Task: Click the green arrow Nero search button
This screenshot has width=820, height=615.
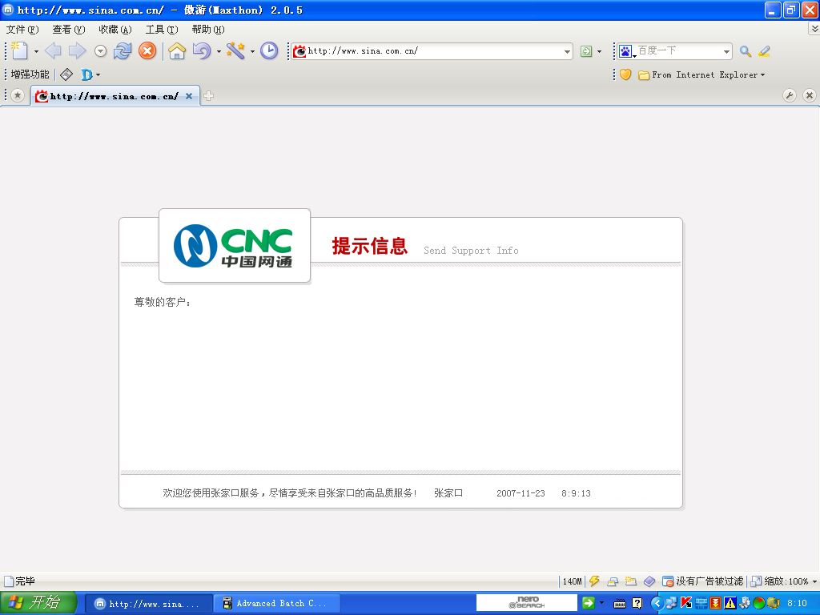Action: (x=588, y=603)
